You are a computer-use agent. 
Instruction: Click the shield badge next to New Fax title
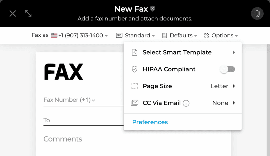(152, 8)
